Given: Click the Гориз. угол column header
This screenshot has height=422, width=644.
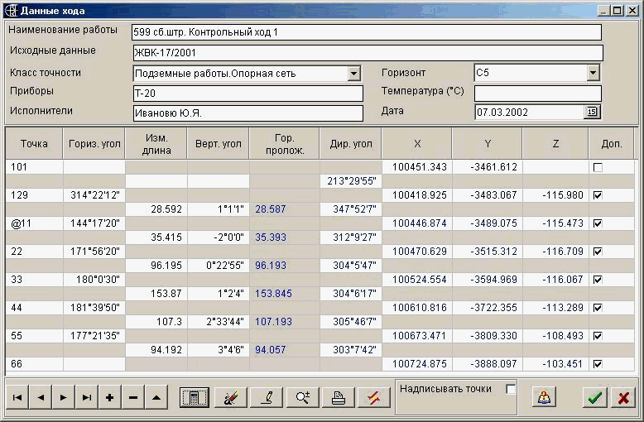Looking at the screenshot, I should (x=94, y=144).
